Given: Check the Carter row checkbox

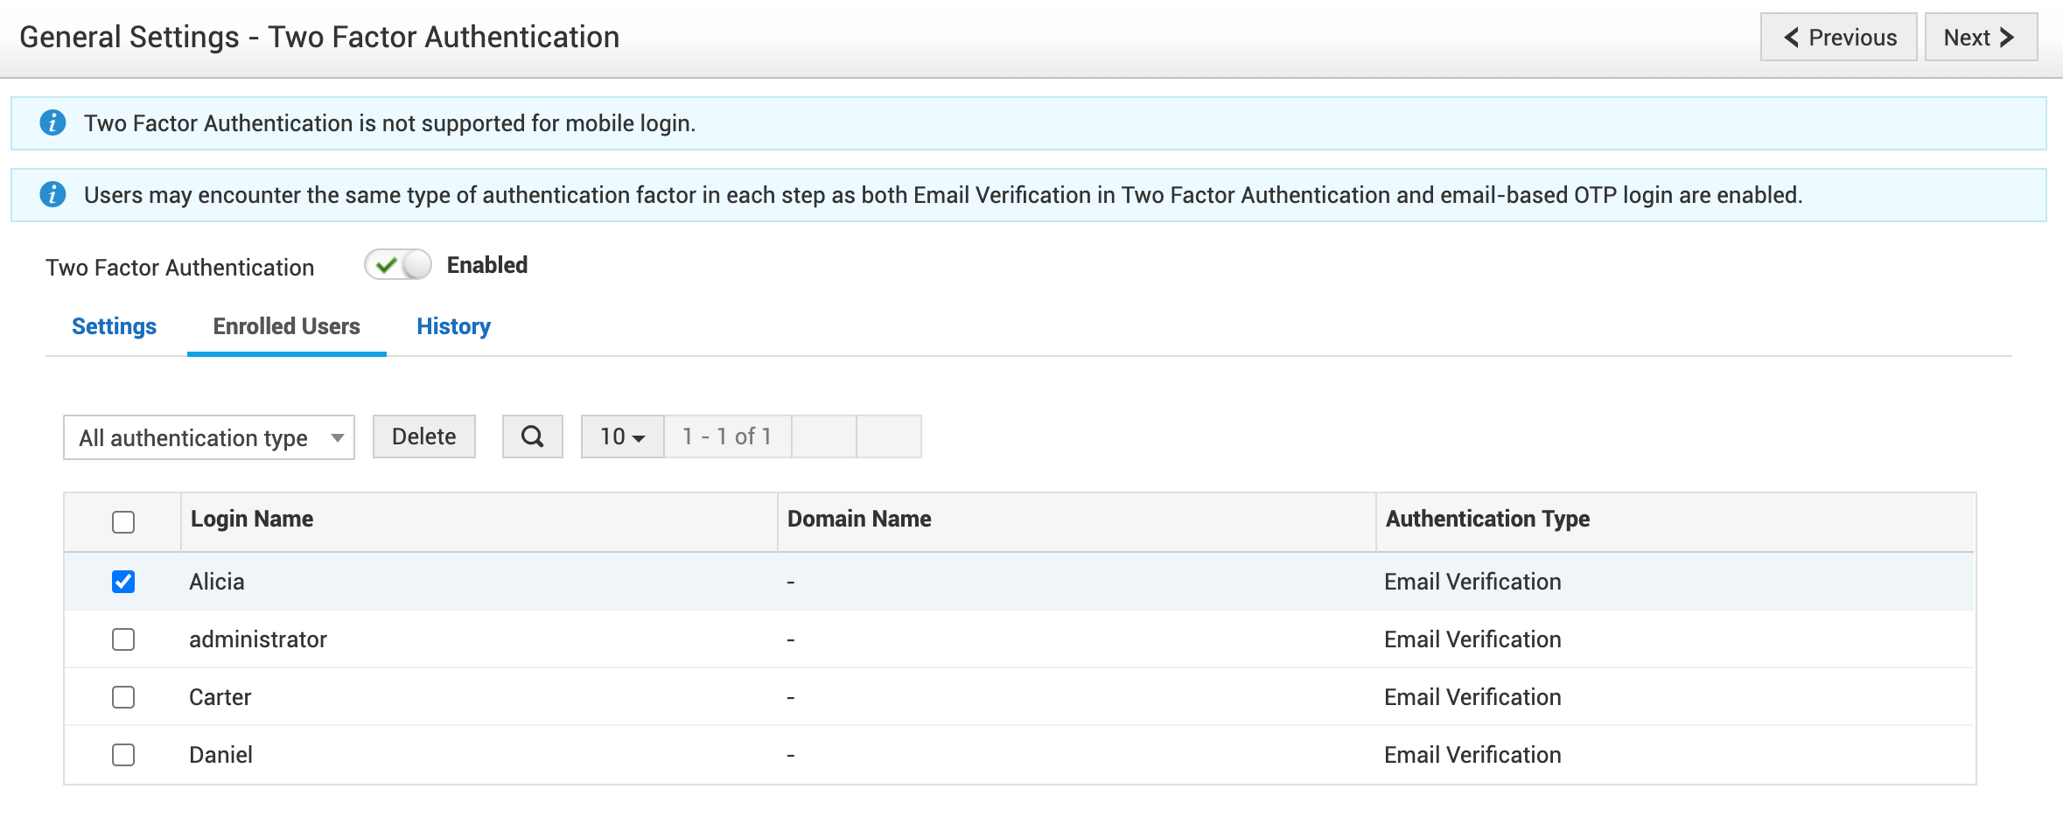Looking at the screenshot, I should [x=123, y=697].
